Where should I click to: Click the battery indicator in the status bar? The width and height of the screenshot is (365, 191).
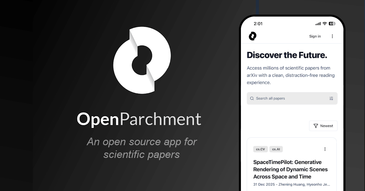tap(332, 24)
